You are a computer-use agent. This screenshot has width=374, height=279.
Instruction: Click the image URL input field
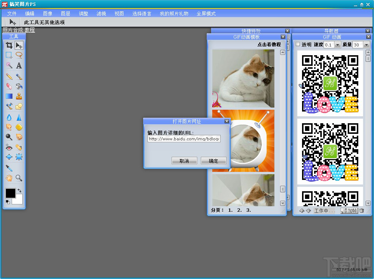point(184,139)
